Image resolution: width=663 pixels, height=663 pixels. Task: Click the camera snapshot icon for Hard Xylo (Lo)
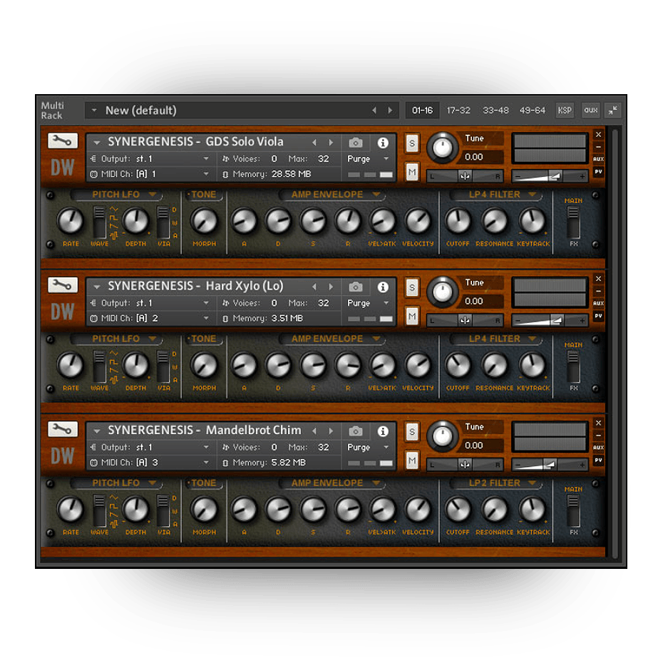(356, 287)
